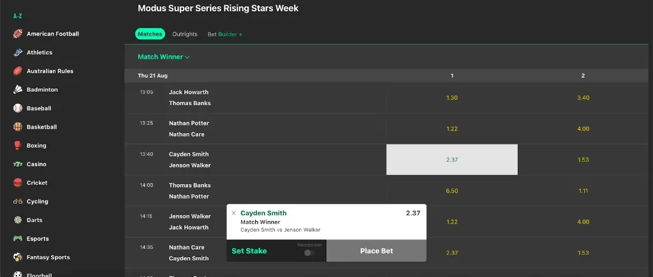This screenshot has width=653, height=277.
Task: Select the Esports gamepad icon
Action: 18,239
